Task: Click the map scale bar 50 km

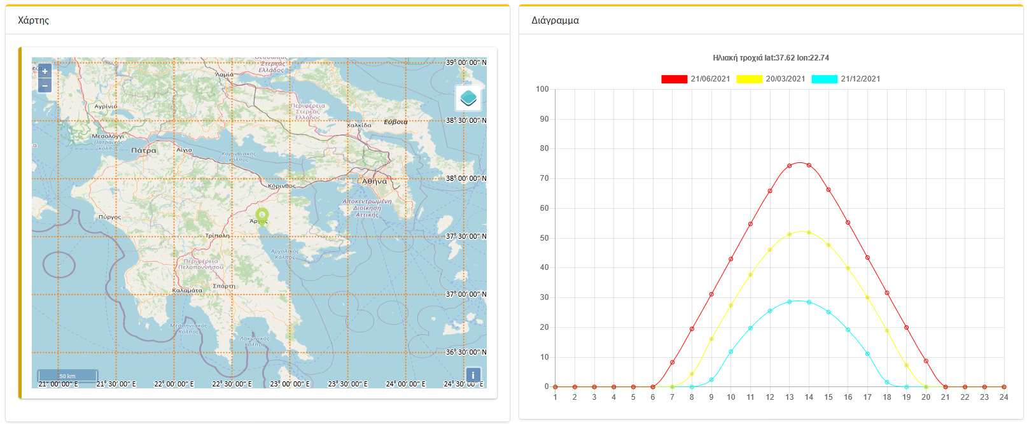Action: pos(67,376)
